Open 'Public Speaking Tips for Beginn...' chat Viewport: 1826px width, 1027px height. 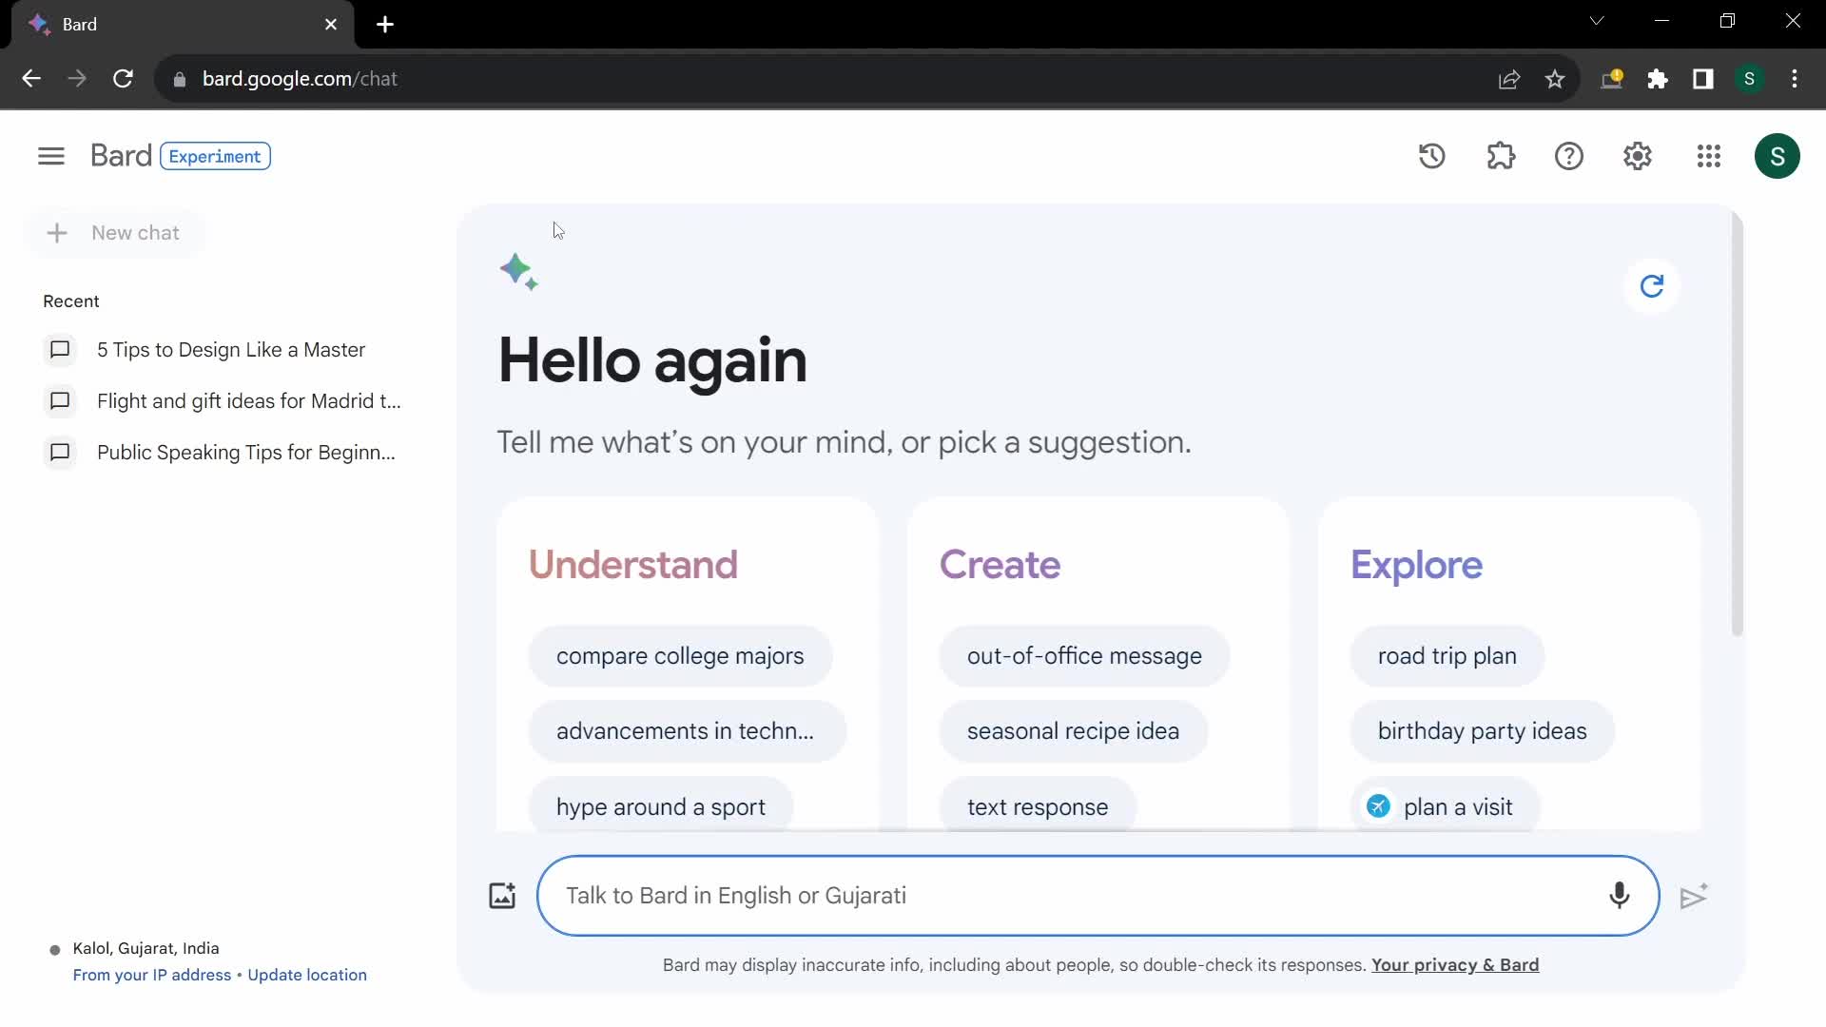tap(245, 453)
